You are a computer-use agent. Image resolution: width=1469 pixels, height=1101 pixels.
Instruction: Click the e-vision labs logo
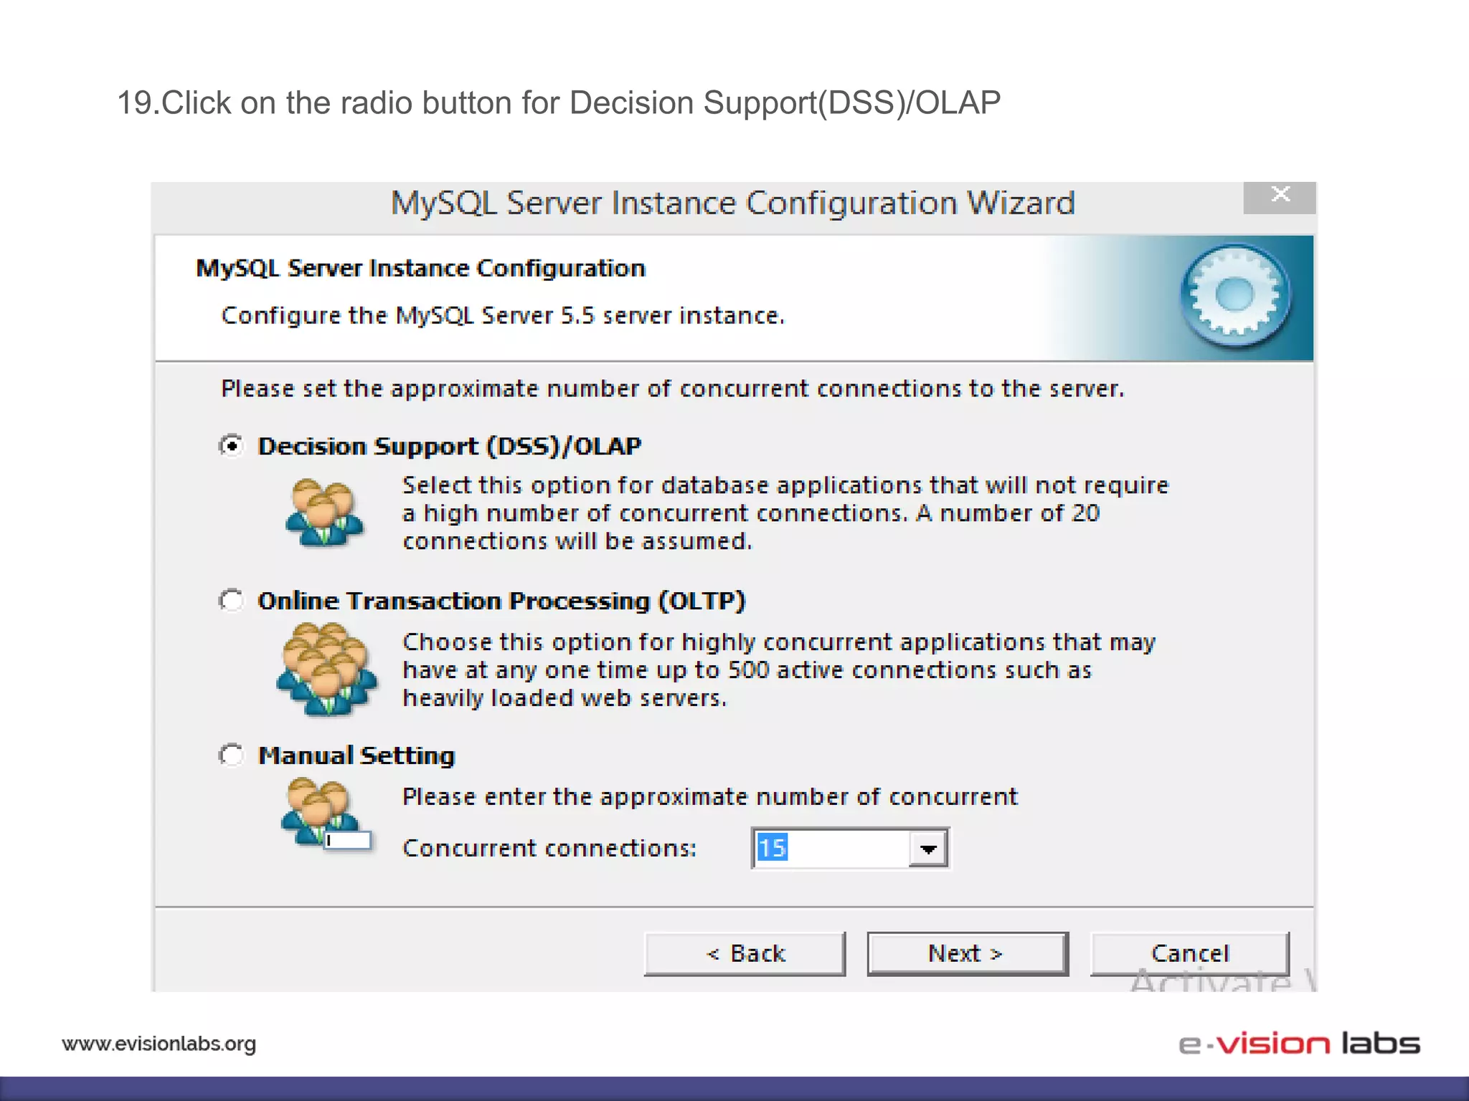[1299, 1044]
